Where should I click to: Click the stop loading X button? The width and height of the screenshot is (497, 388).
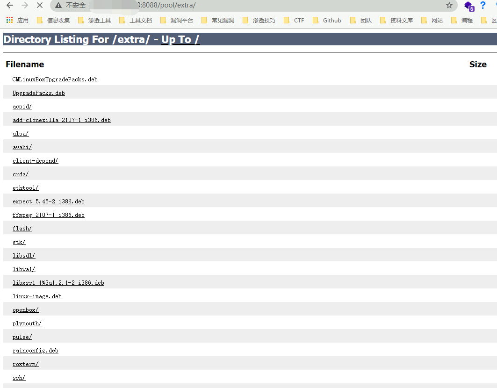pyautogui.click(x=39, y=6)
